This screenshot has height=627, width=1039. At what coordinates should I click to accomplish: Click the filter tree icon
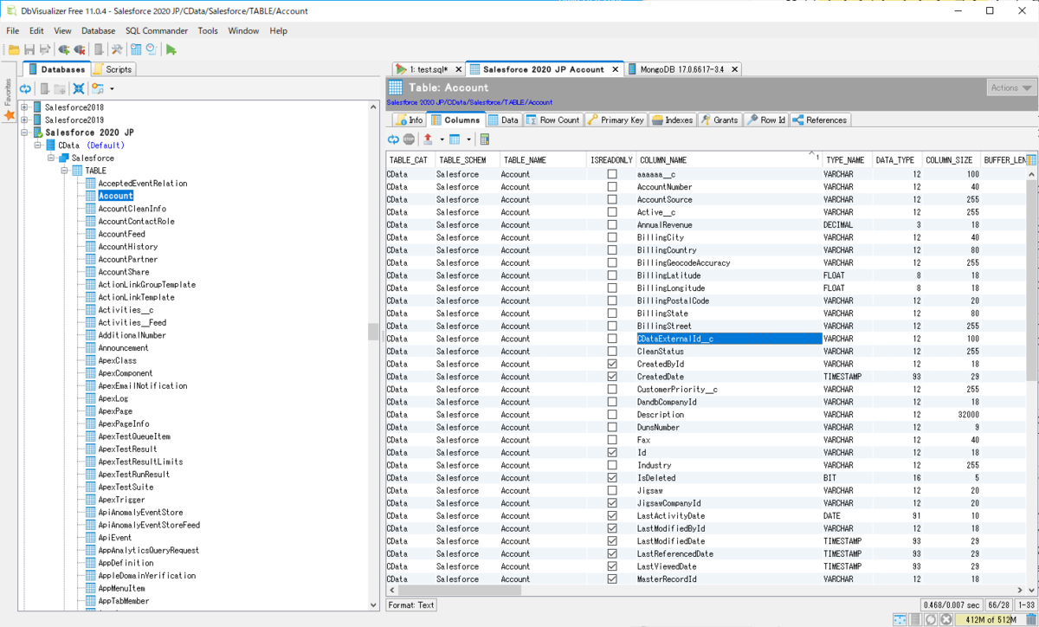click(97, 88)
